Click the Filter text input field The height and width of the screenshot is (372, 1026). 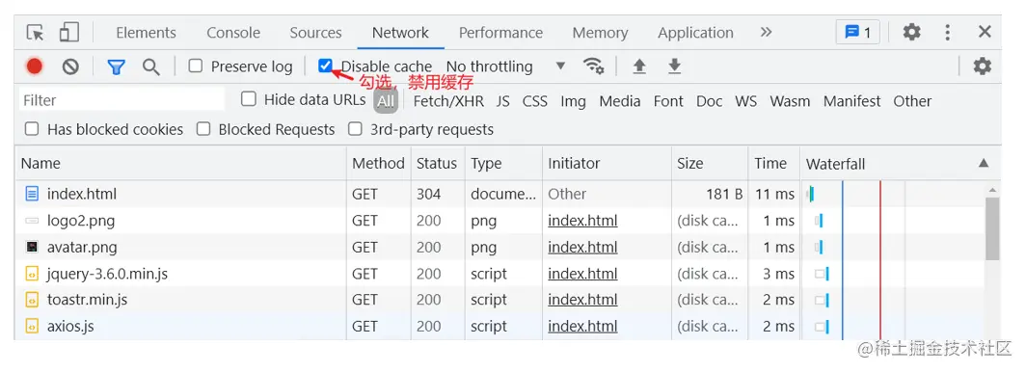(121, 100)
